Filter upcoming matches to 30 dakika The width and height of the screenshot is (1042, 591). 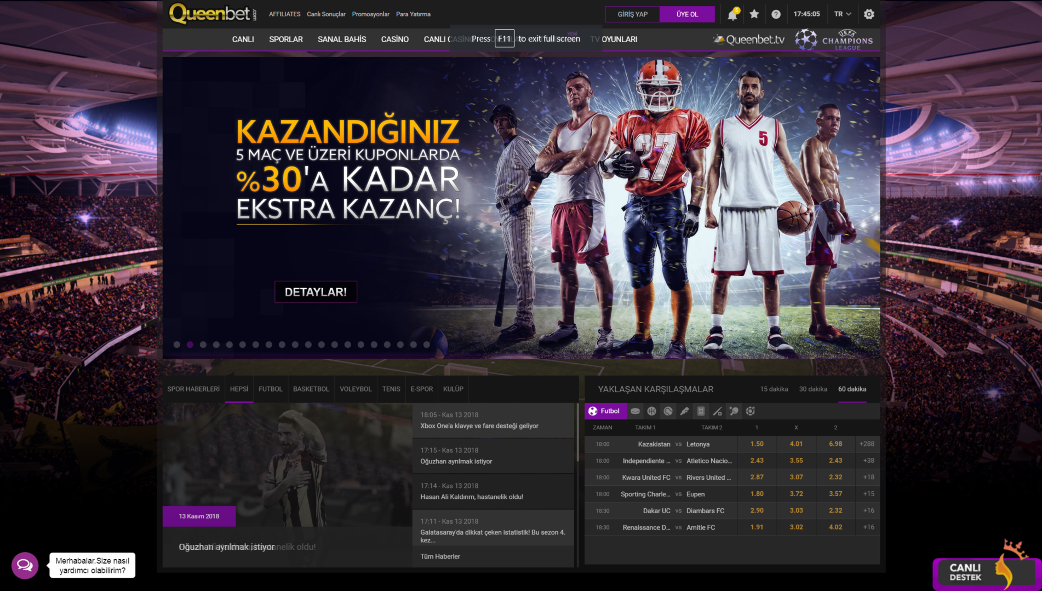click(x=813, y=389)
